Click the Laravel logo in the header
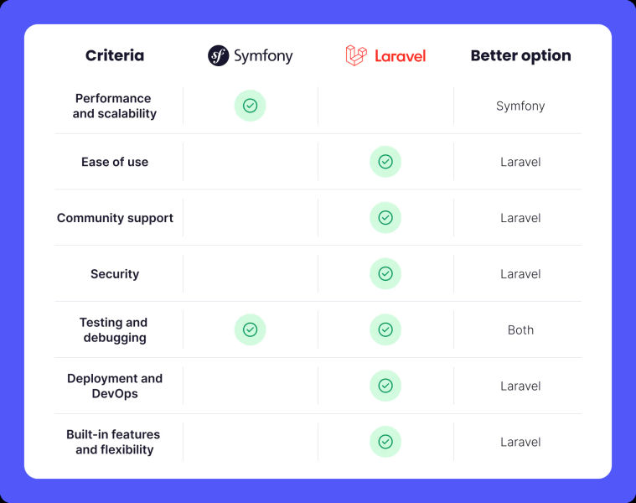 pos(385,56)
